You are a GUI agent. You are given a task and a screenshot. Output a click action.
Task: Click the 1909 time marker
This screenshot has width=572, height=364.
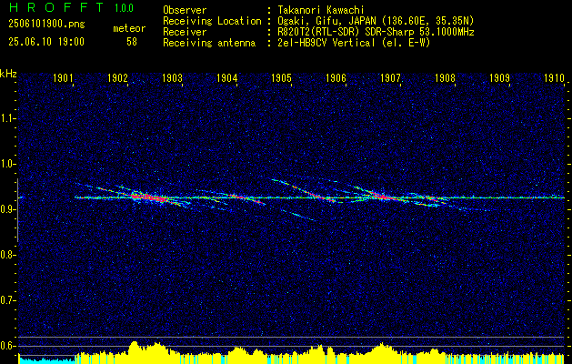click(499, 77)
